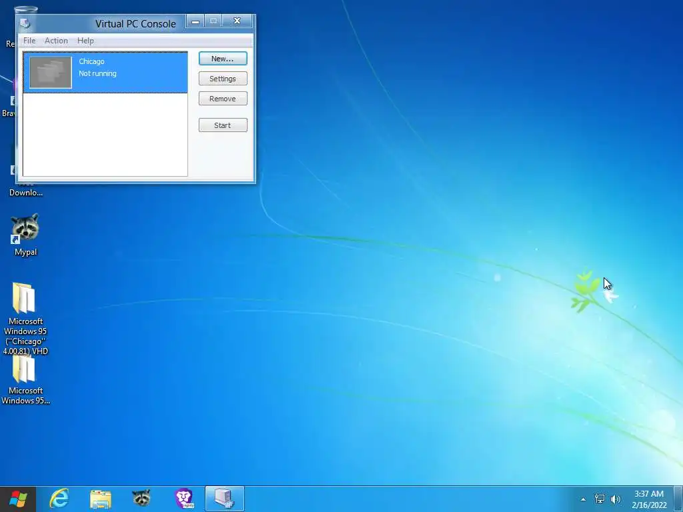
Task: Click the network tray icon
Action: click(x=600, y=499)
